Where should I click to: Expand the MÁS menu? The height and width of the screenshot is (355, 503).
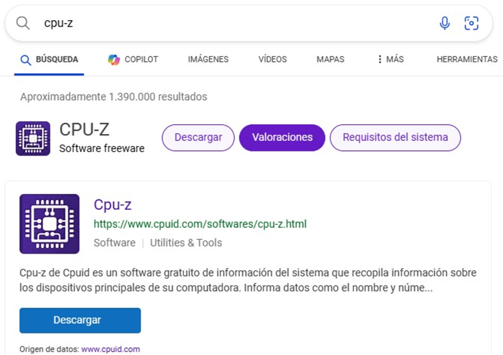[x=391, y=59]
